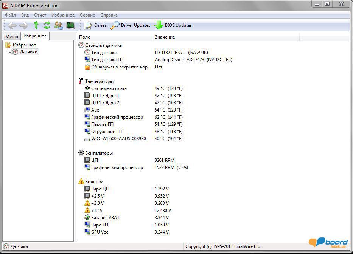Image resolution: width=353 pixels, height=254 pixels.
Task: Click the BIOS Updates green arrow icon
Action: [159, 25]
